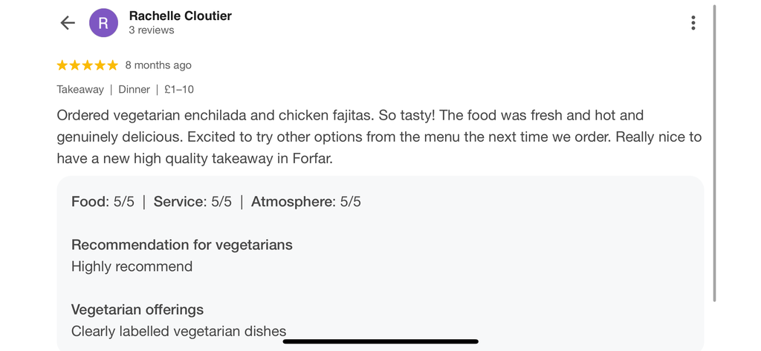The image size is (761, 351).
Task: Click Clearly labelled vegetarian dishes text
Action: click(x=178, y=331)
